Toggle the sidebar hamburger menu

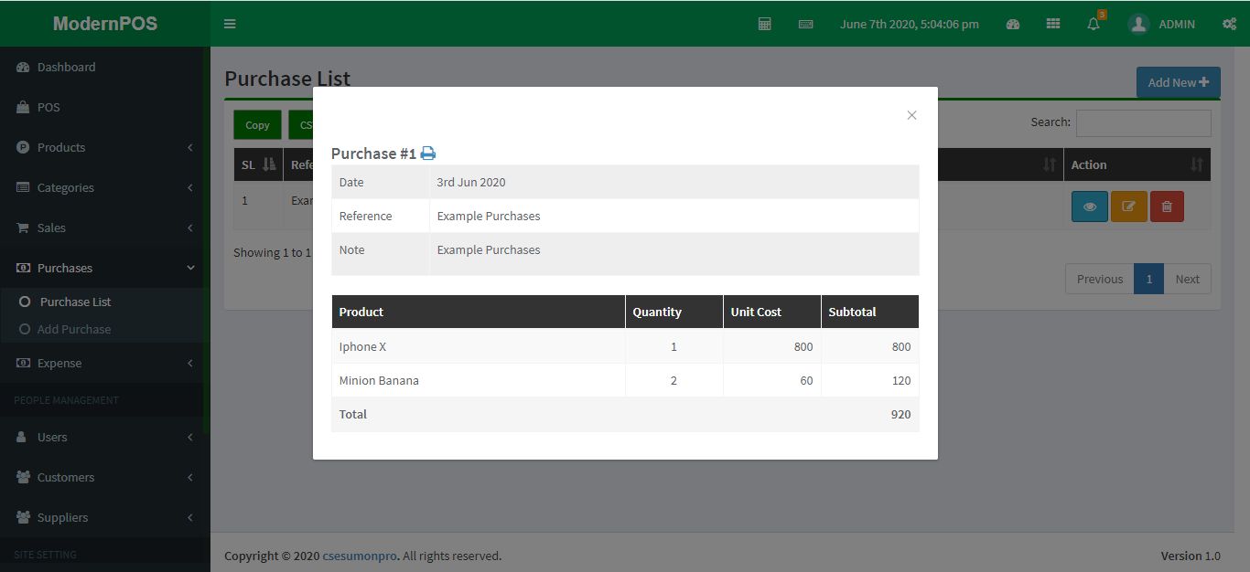[230, 24]
